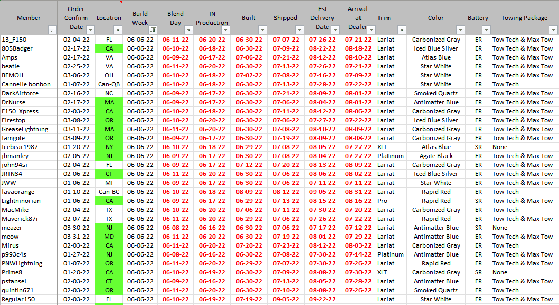559x305 pixels.
Task: Open the Towing Package filter dropdown
Action: tap(553, 30)
